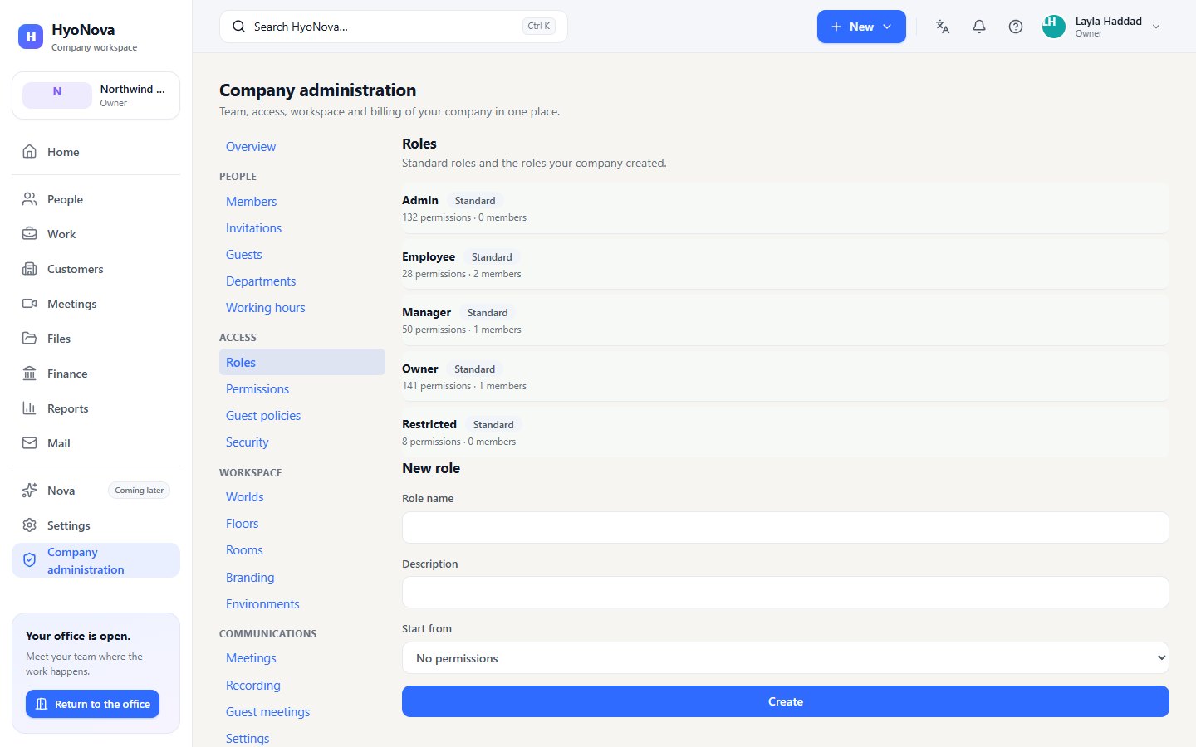The width and height of the screenshot is (1196, 747).
Task: Open the Files folder item
Action: point(96,339)
